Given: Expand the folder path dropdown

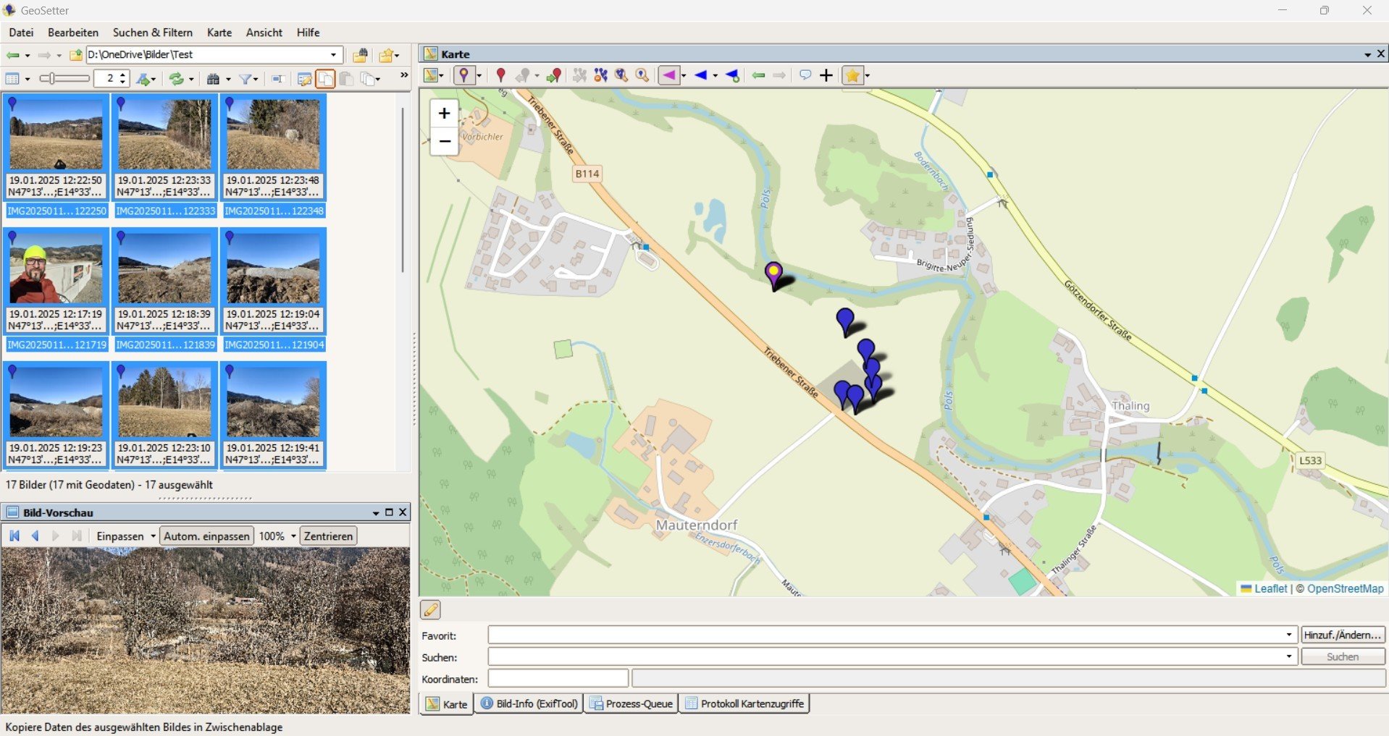Looking at the screenshot, I should tap(333, 55).
